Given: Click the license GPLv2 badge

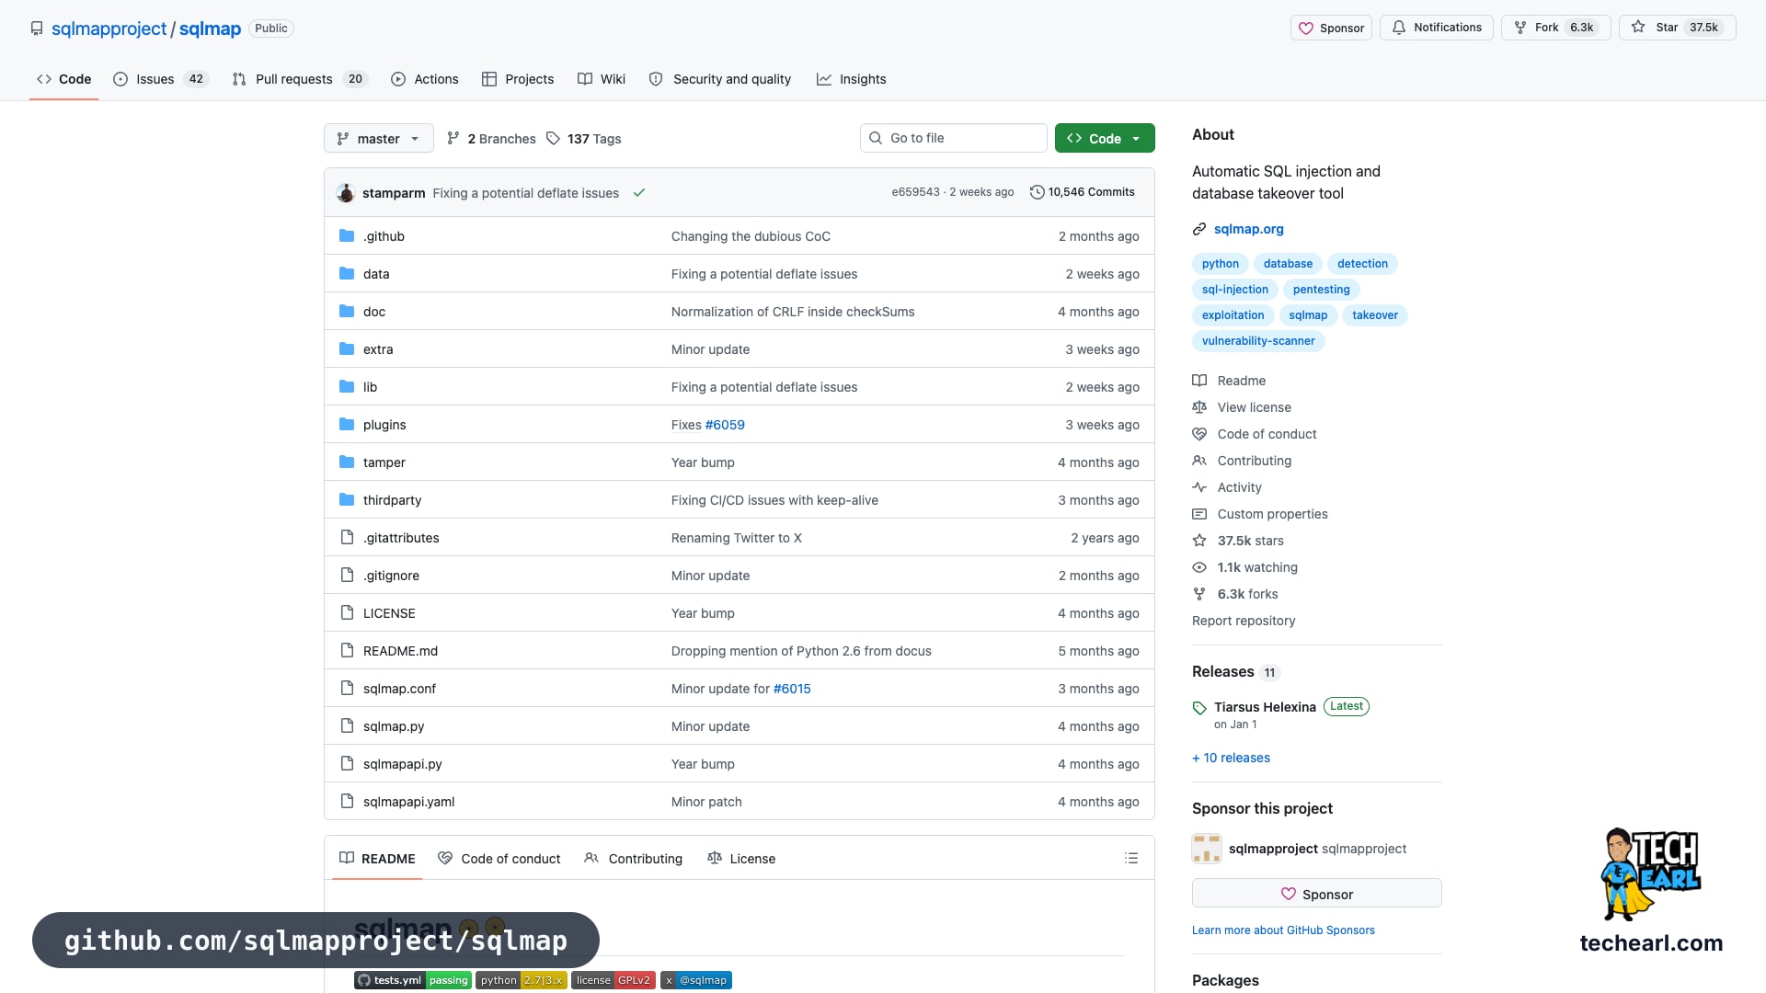Looking at the screenshot, I should (614, 980).
